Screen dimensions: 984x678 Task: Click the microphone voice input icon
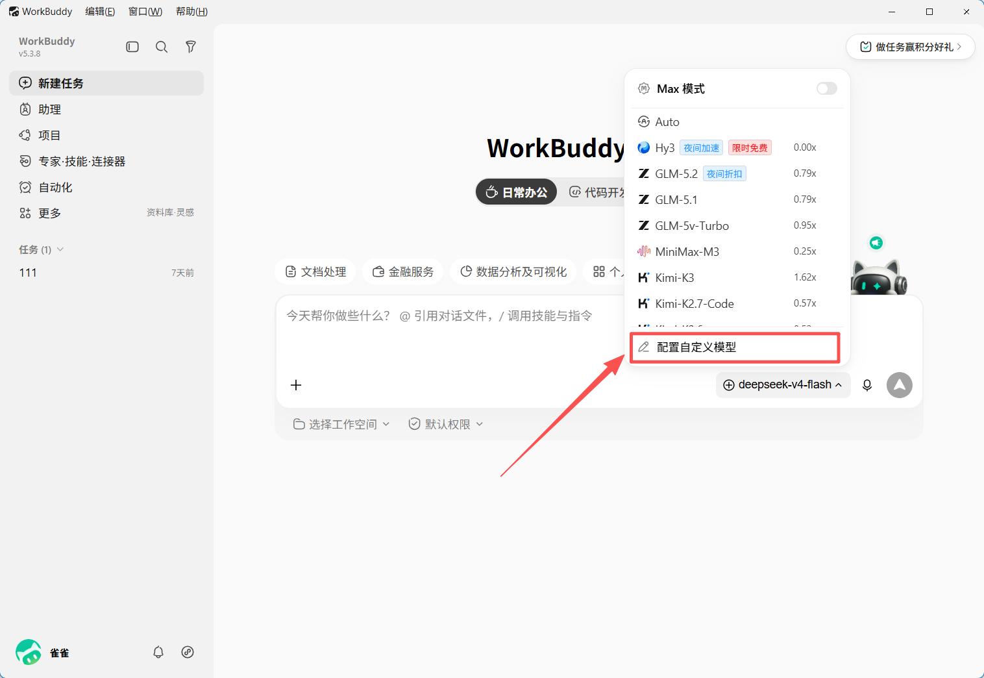(867, 385)
